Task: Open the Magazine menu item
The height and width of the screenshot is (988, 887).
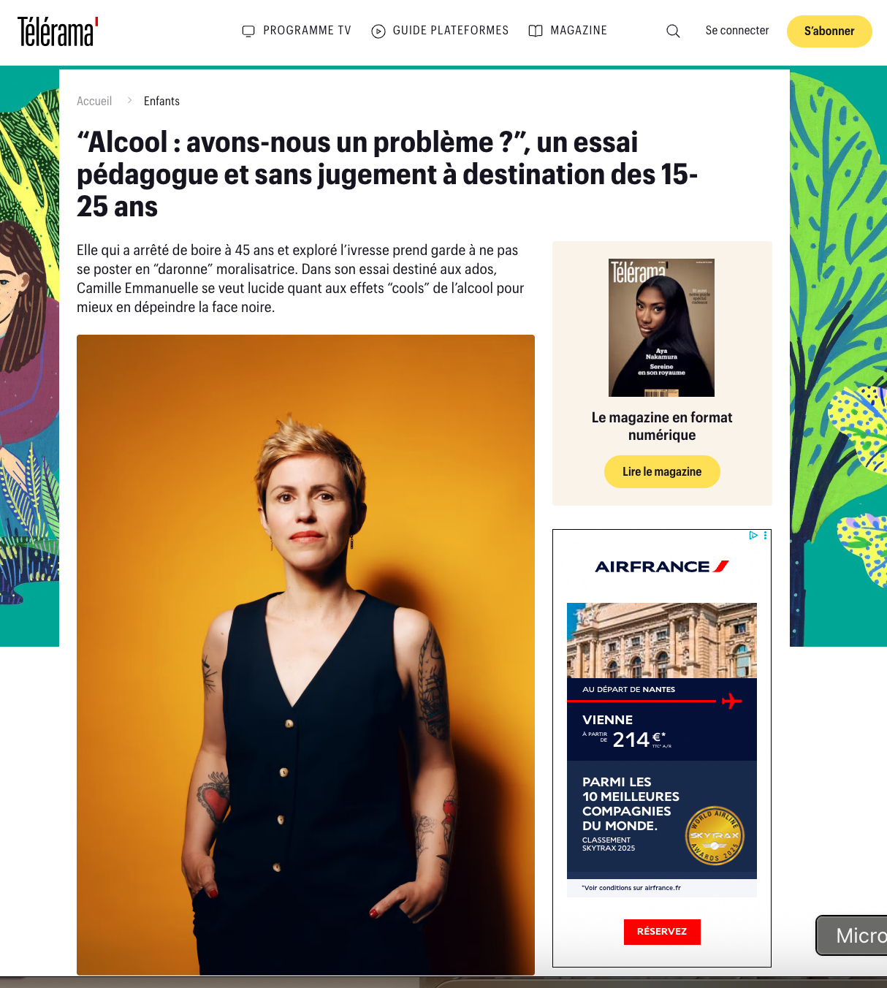Action: [579, 31]
